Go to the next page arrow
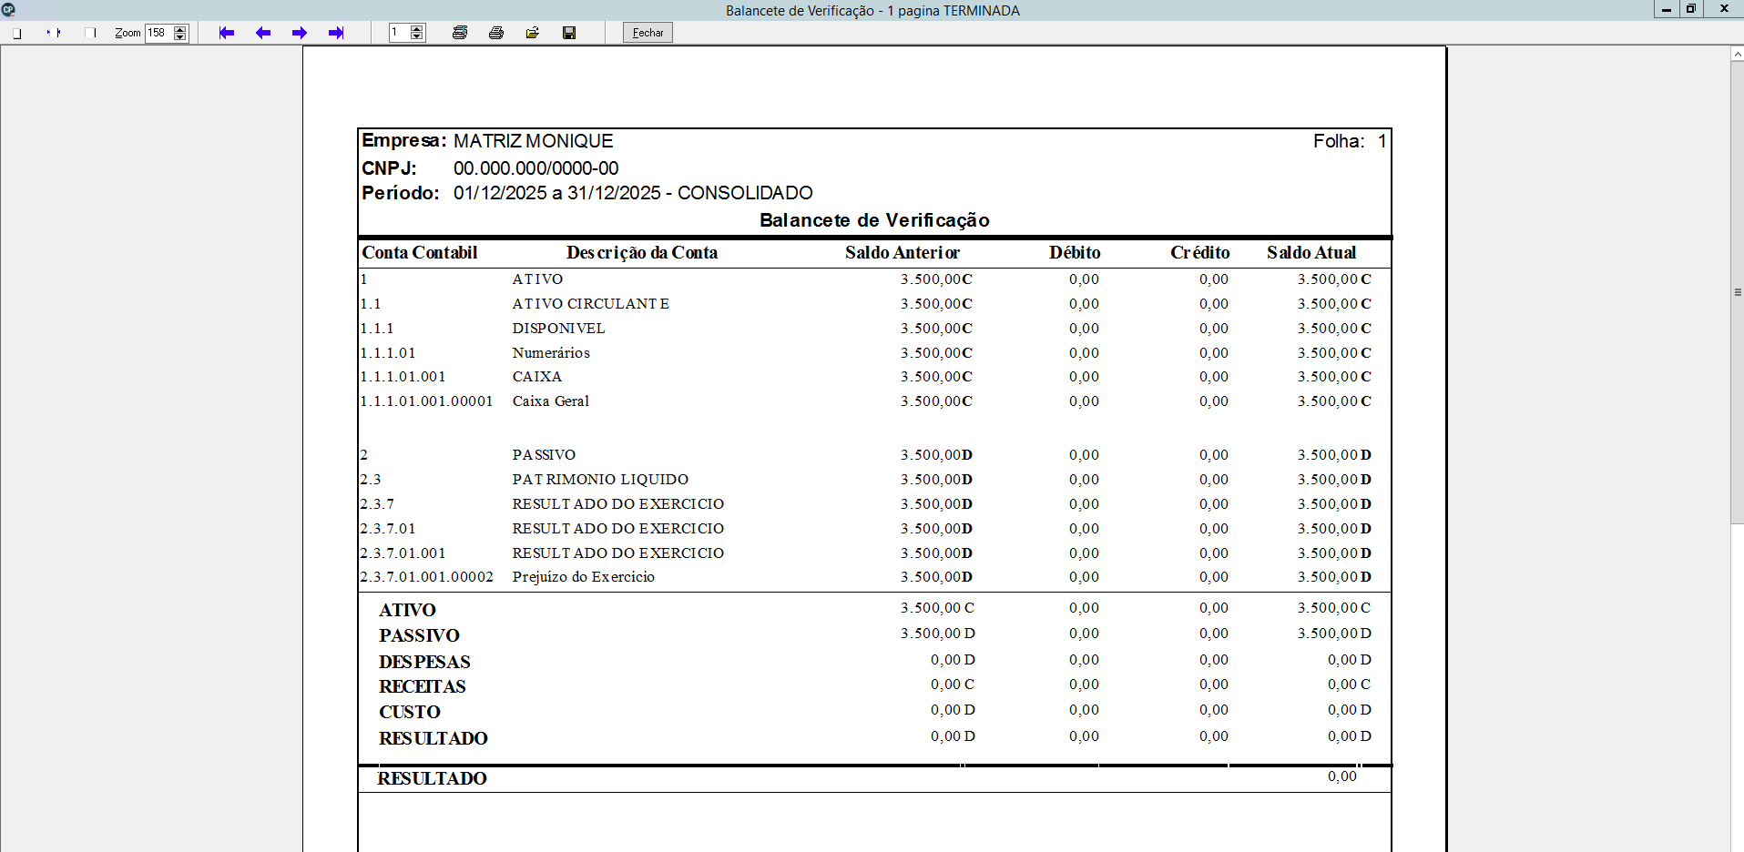 pos(300,33)
